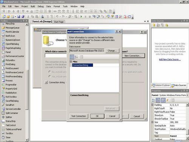The image size is (189, 142).
Task: Click the Save (floppy disk) toolbar icon
Action: pyautogui.click(x=19, y=17)
